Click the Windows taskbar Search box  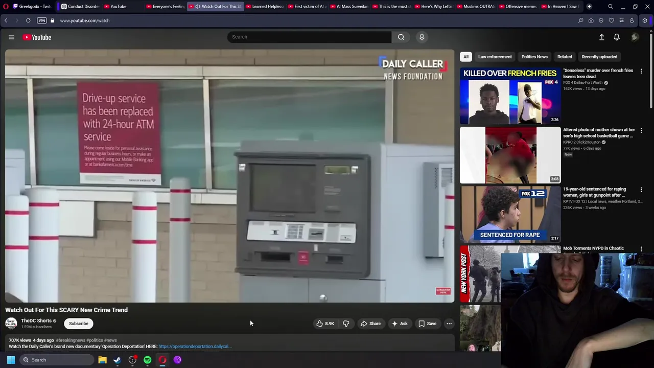[x=57, y=360]
